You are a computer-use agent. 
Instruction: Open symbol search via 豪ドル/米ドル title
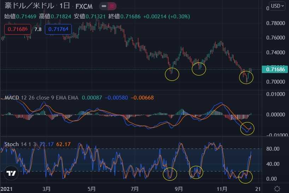(29, 6)
